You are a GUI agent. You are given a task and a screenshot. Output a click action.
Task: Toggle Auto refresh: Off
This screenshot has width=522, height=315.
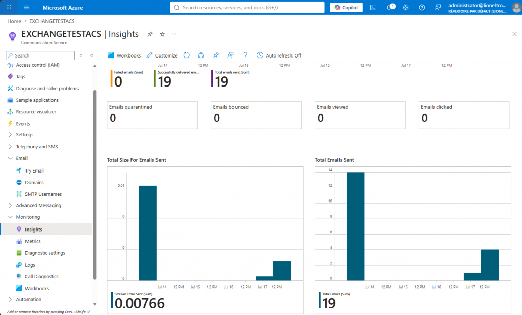tap(279, 55)
